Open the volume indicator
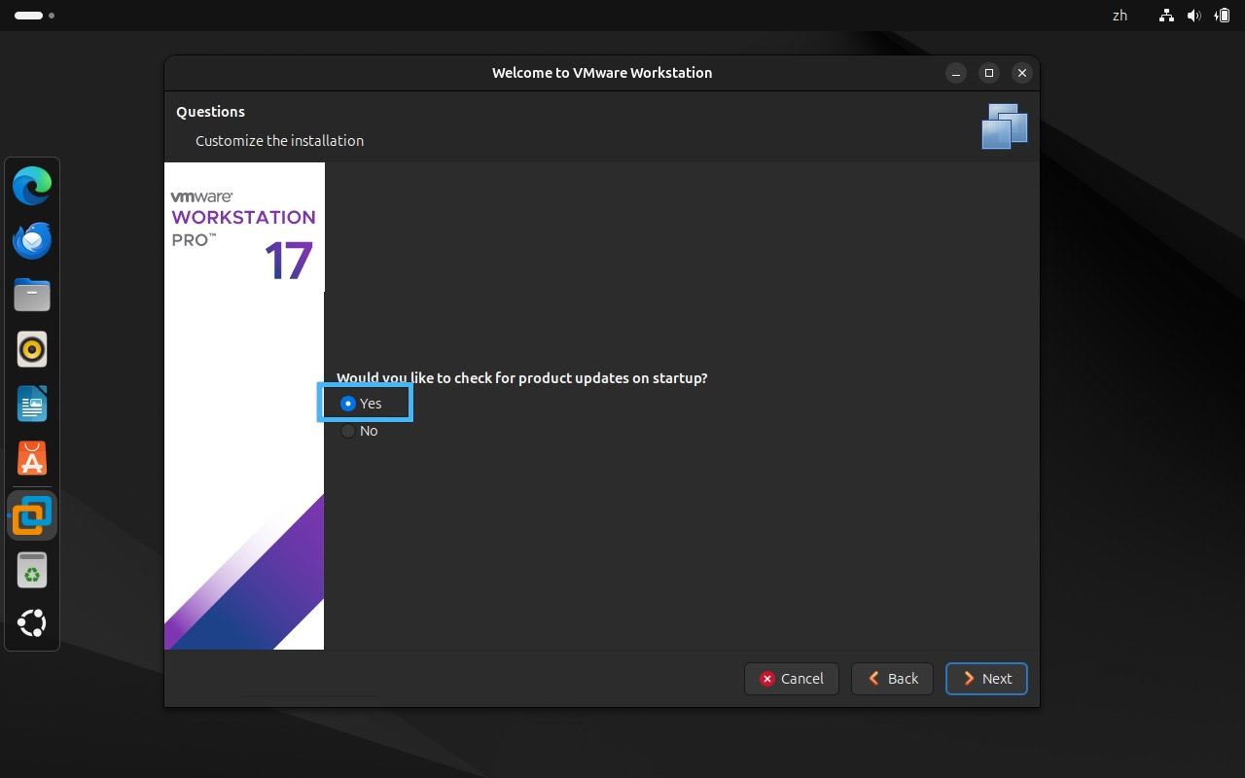Image resolution: width=1245 pixels, height=778 pixels. tap(1193, 16)
